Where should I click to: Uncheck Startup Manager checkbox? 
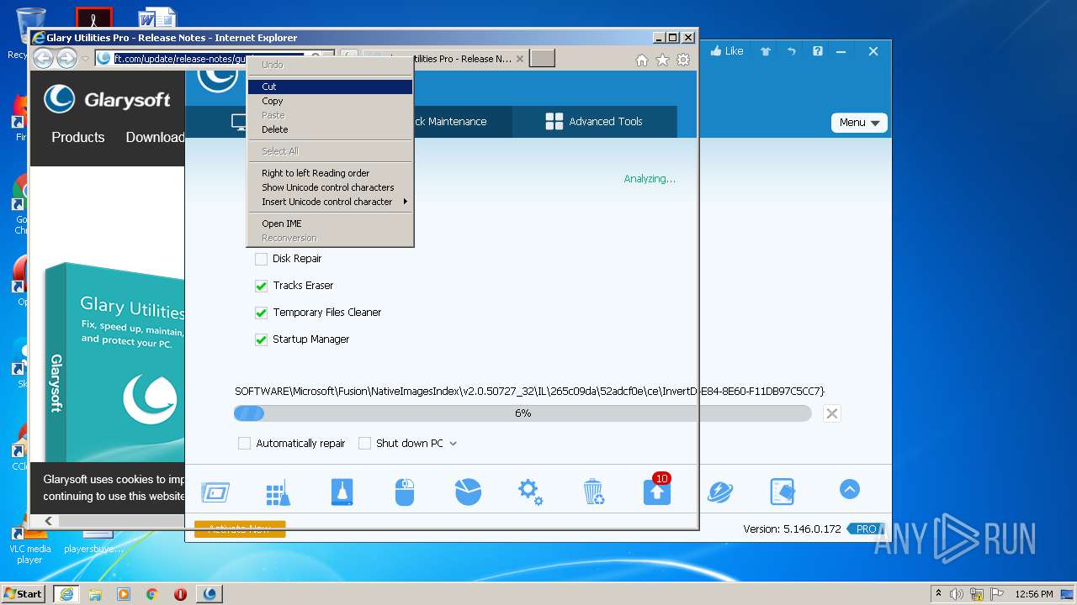tap(261, 339)
